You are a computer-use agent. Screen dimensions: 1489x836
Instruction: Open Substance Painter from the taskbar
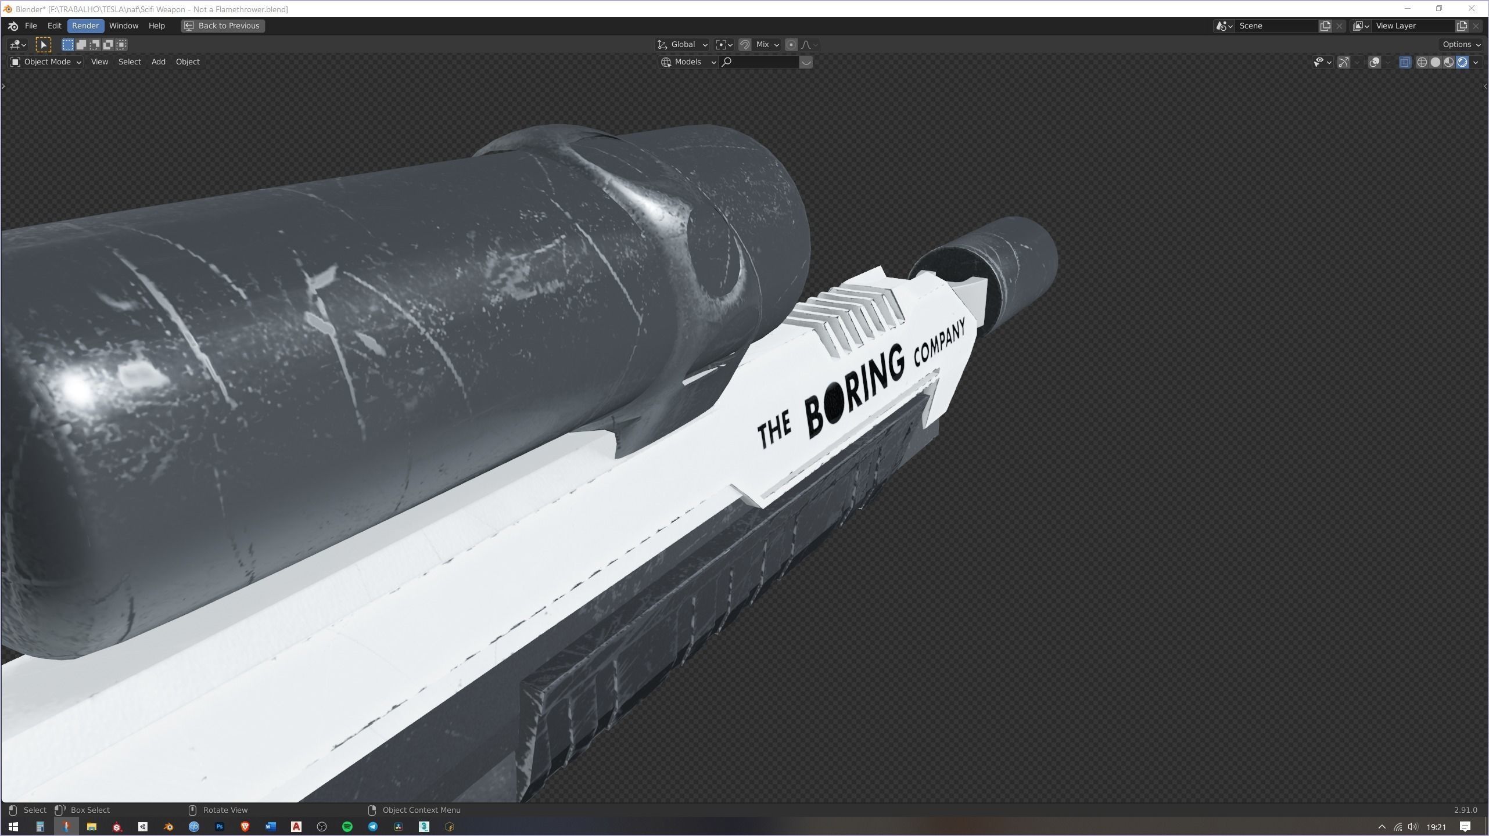click(x=117, y=827)
